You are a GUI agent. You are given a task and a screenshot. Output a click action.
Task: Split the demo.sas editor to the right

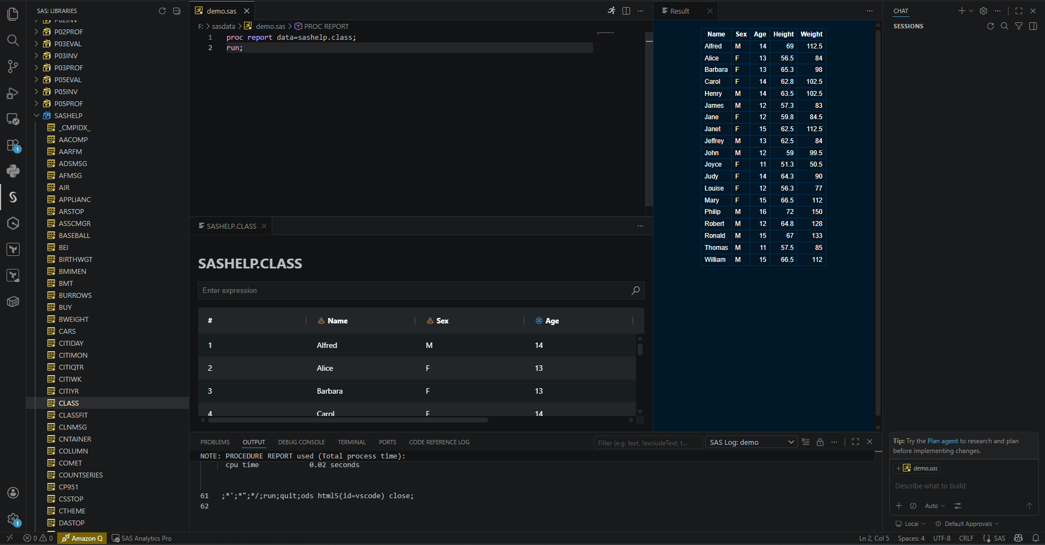click(x=626, y=11)
